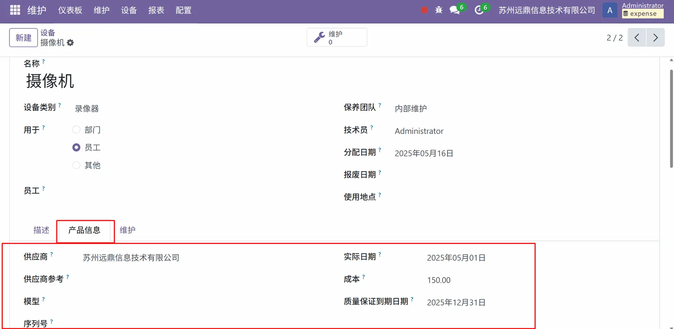Click the wrench 维护 smart button

click(x=337, y=38)
